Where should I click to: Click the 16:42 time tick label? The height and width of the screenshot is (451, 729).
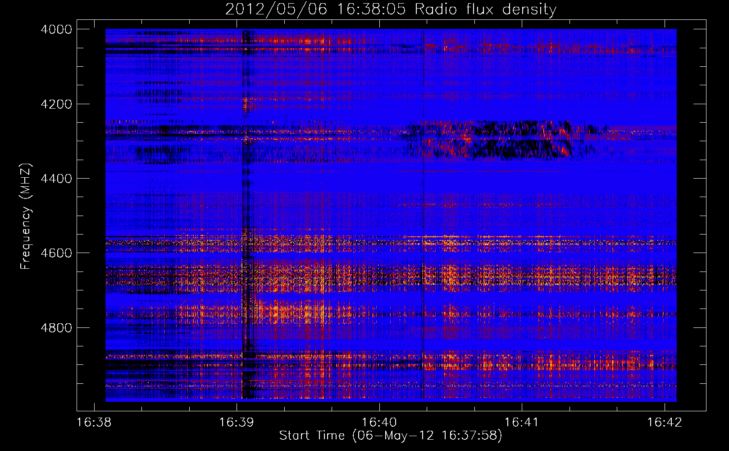(x=665, y=423)
